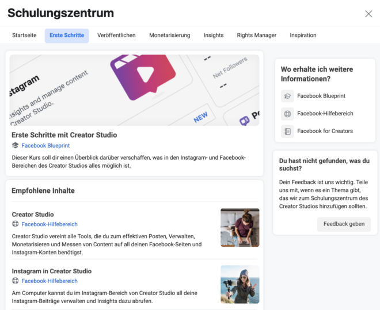Click graduation cap icon beside blue Blueprint link
380x310 pixels.
click(15, 145)
